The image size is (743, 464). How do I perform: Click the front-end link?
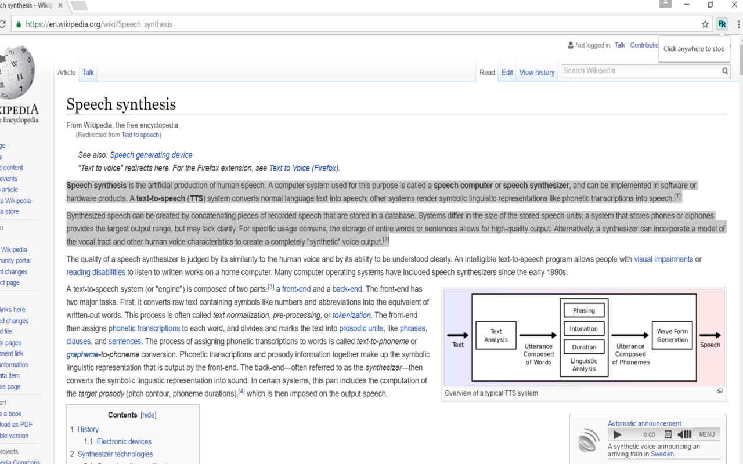(x=296, y=289)
